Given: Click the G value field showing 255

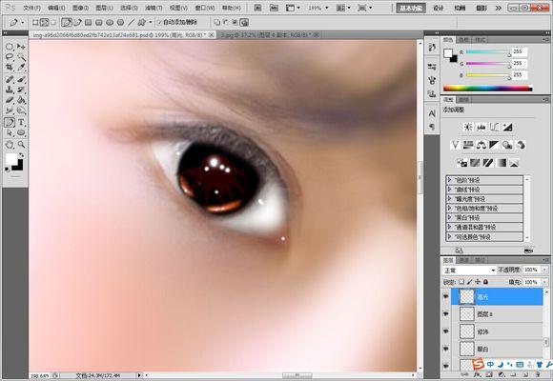Looking at the screenshot, I should (520, 63).
